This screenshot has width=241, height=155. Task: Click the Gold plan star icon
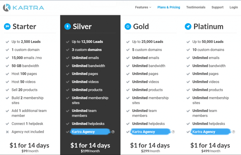(x=128, y=26)
